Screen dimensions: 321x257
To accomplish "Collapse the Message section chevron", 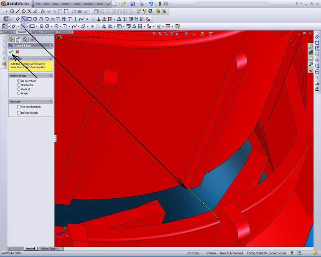I will pyautogui.click(x=51, y=59).
